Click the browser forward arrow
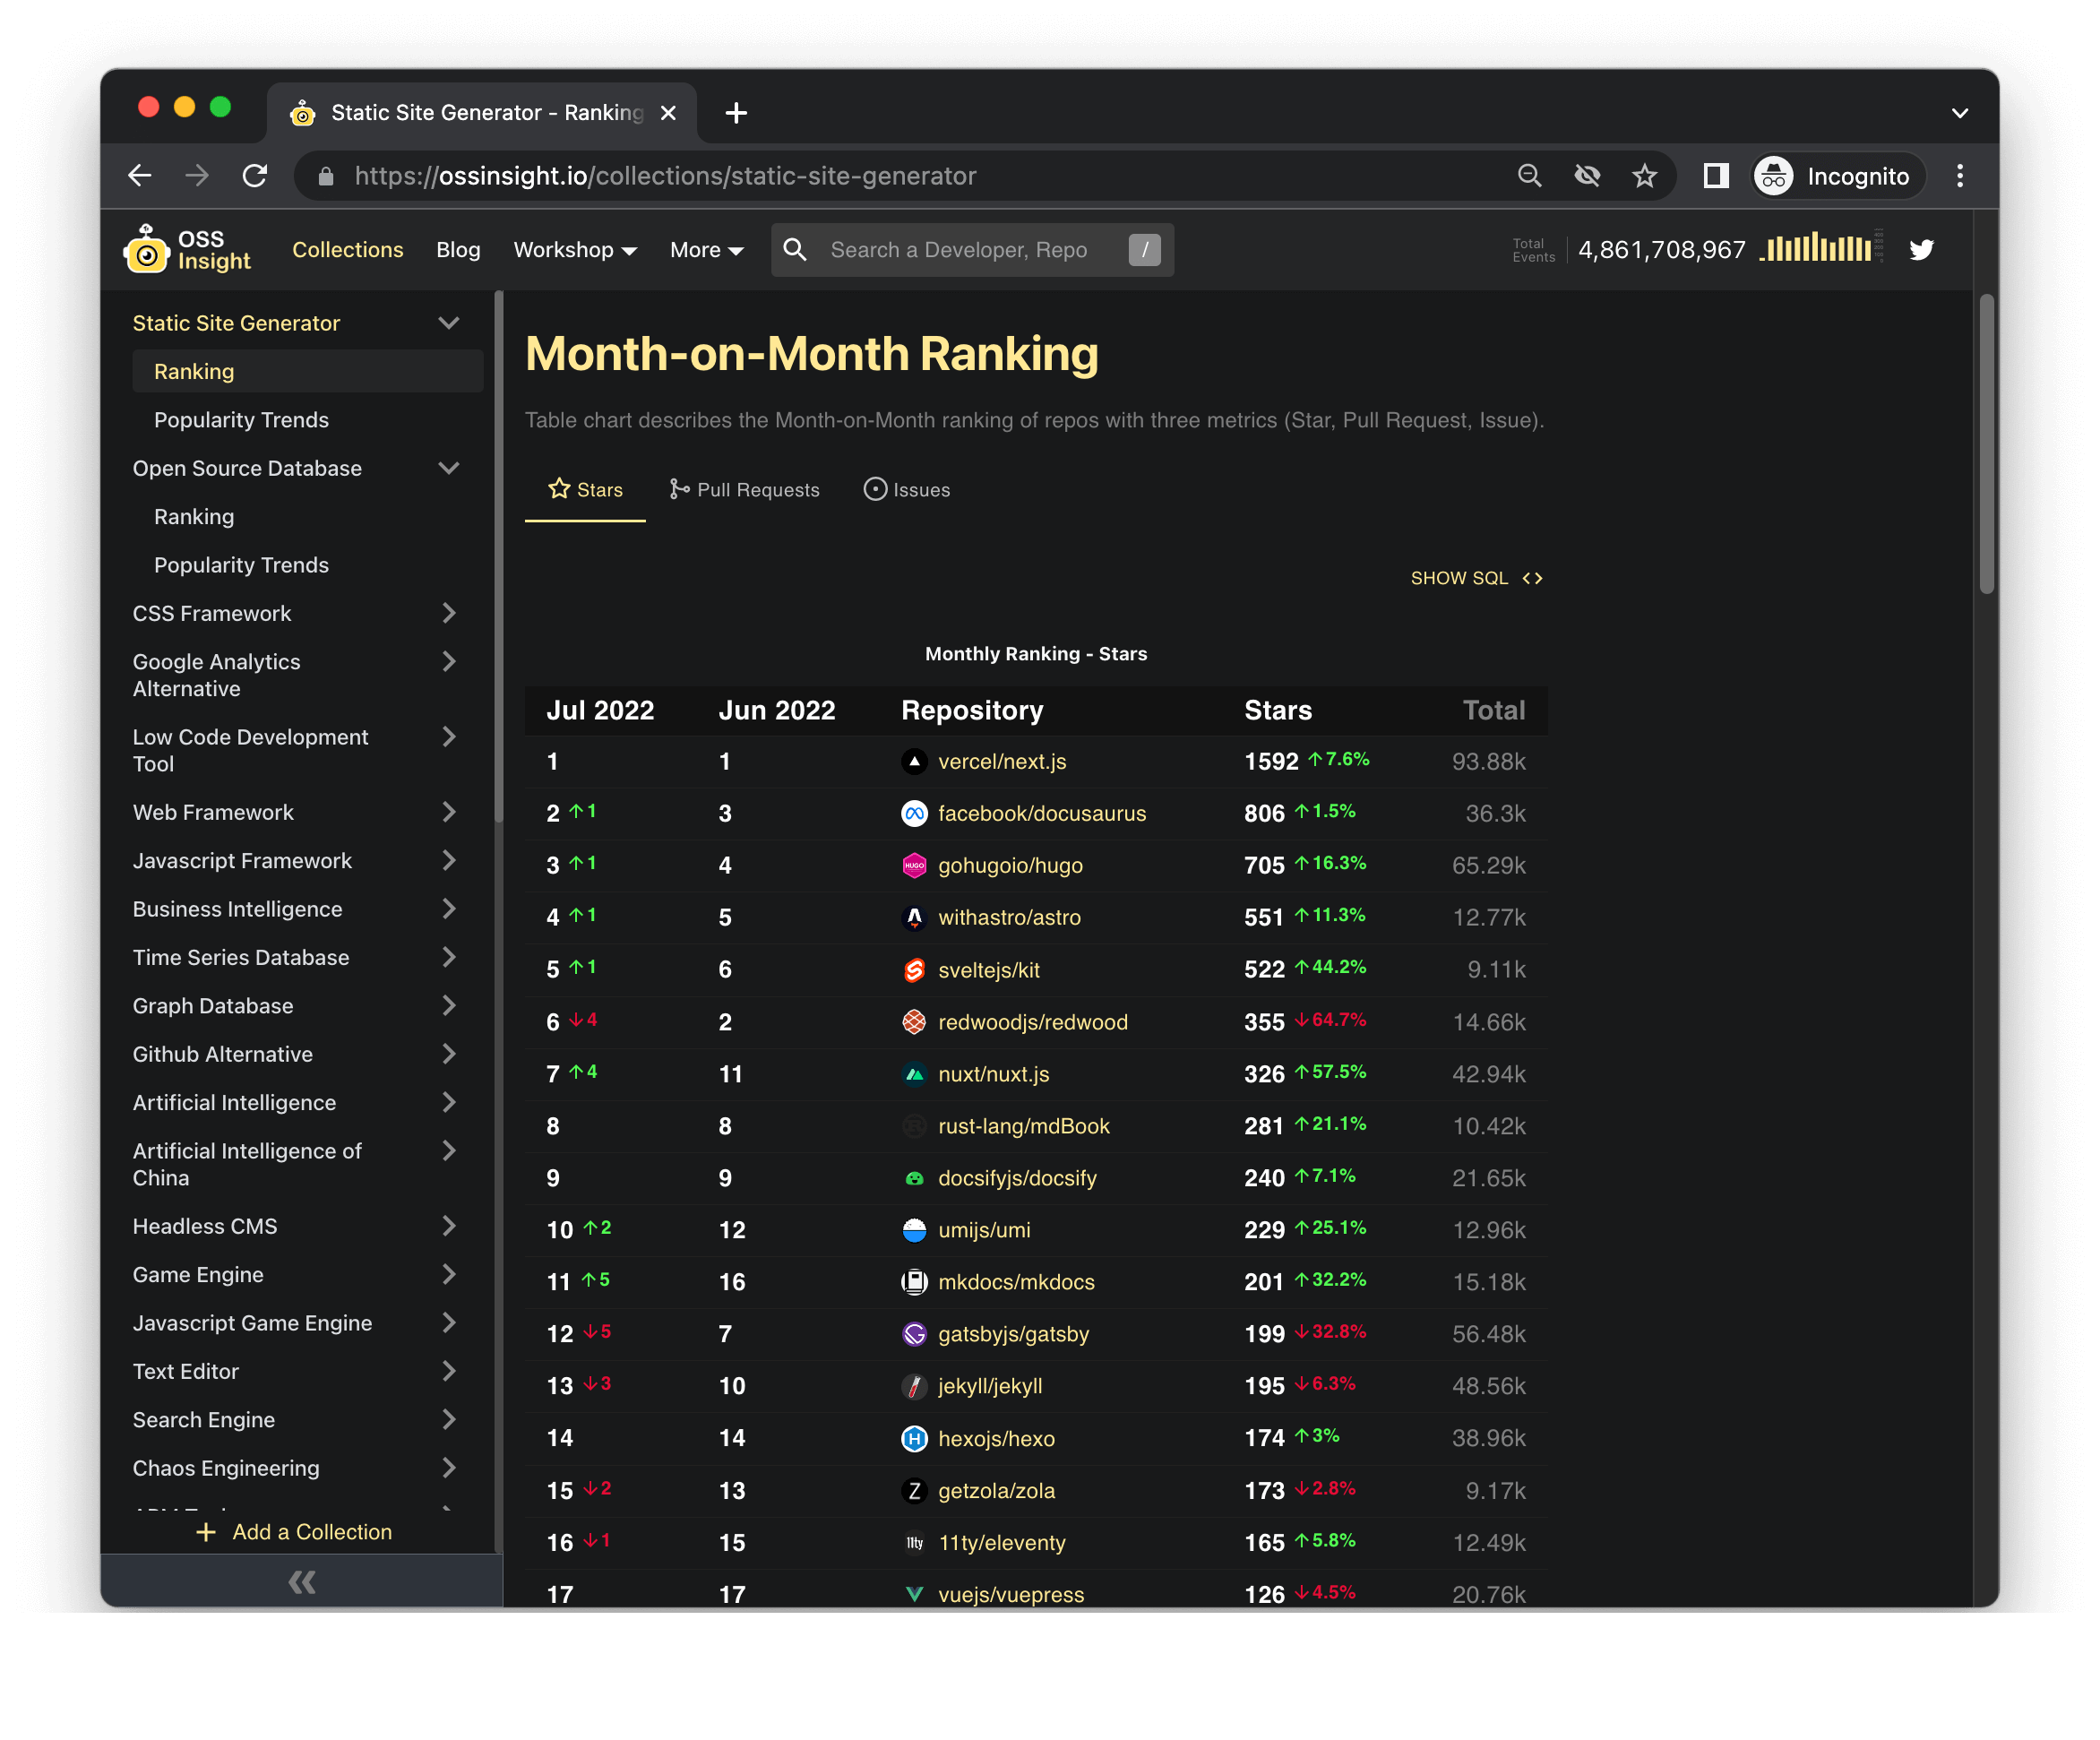 [x=197, y=176]
